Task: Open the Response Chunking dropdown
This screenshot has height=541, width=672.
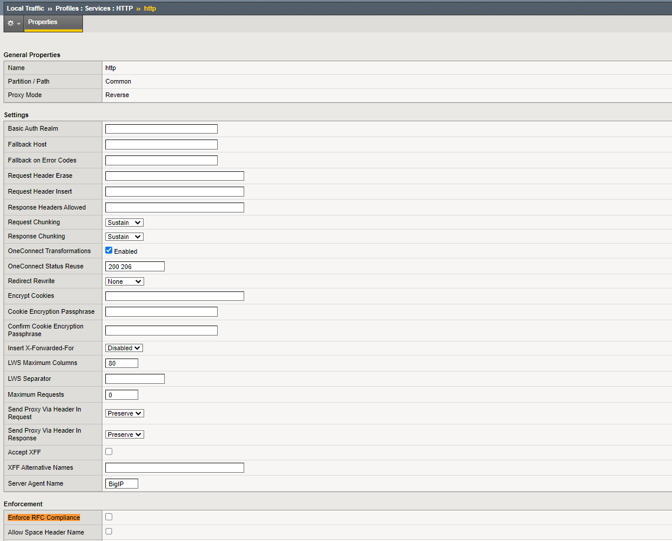Action: tap(124, 237)
